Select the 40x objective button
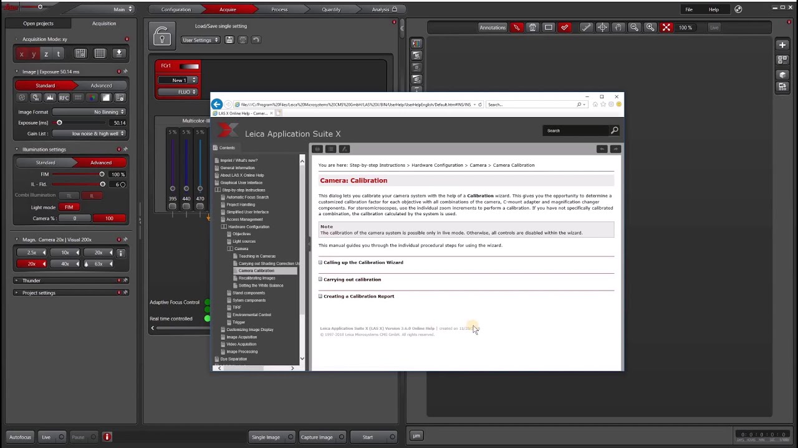The width and height of the screenshot is (798, 448). point(65,264)
